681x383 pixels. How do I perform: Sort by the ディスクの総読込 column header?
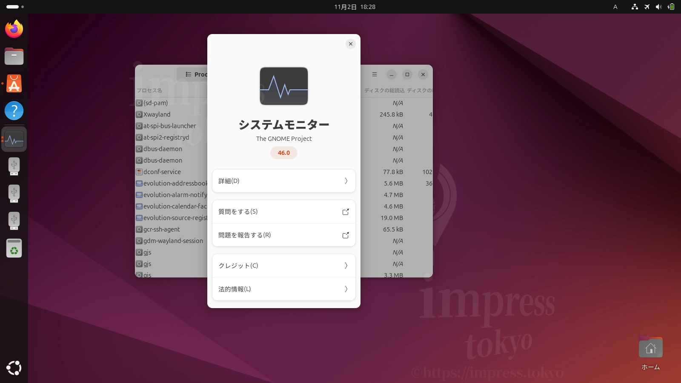pyautogui.click(x=384, y=90)
